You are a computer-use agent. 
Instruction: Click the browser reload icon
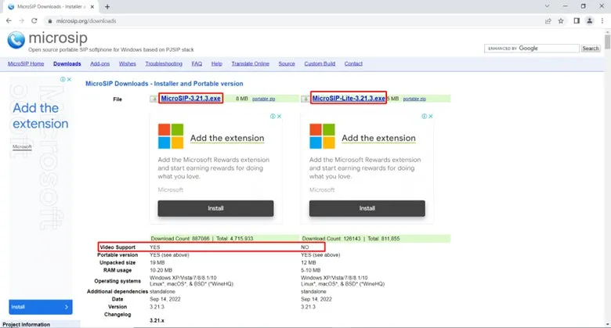click(34, 20)
